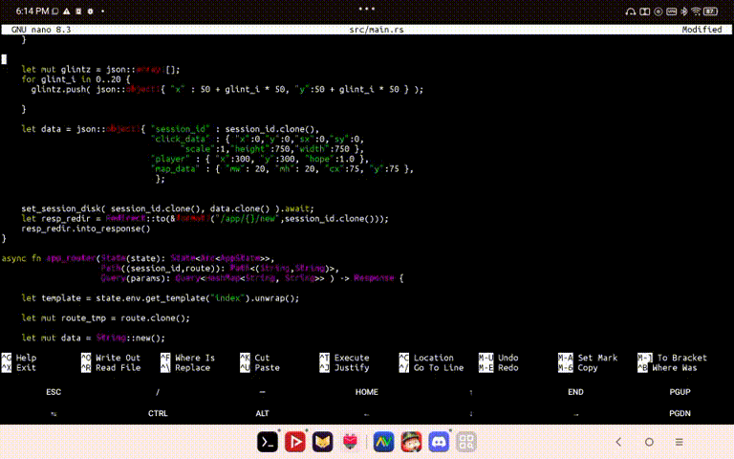
Task: Toggle the ALT modifier key
Action: (x=262, y=413)
